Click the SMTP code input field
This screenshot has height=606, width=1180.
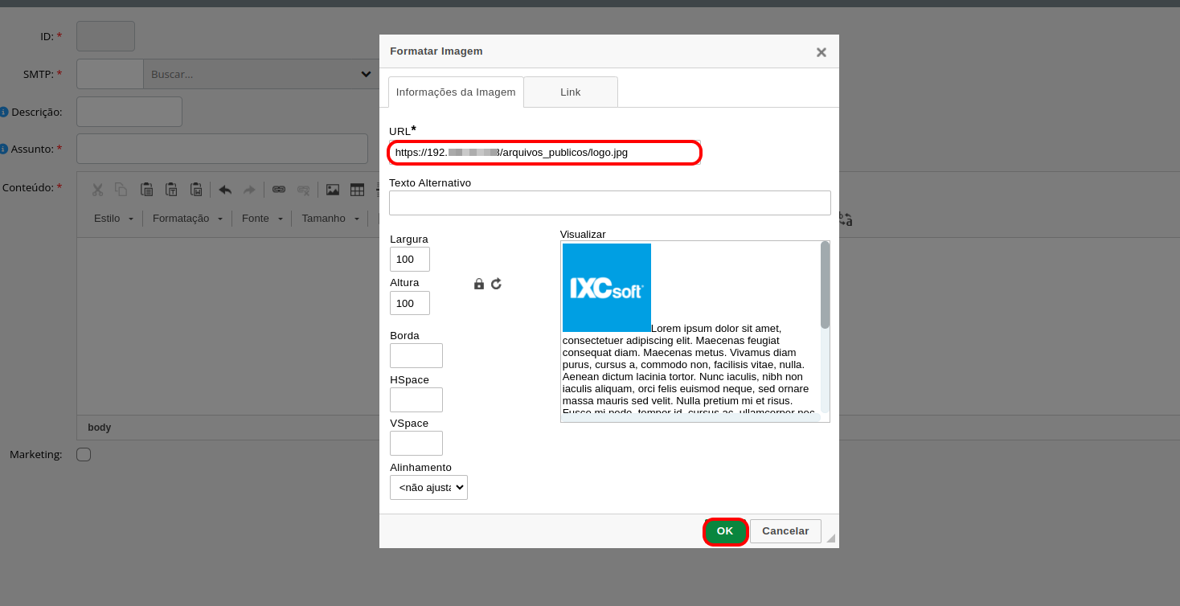(x=110, y=74)
